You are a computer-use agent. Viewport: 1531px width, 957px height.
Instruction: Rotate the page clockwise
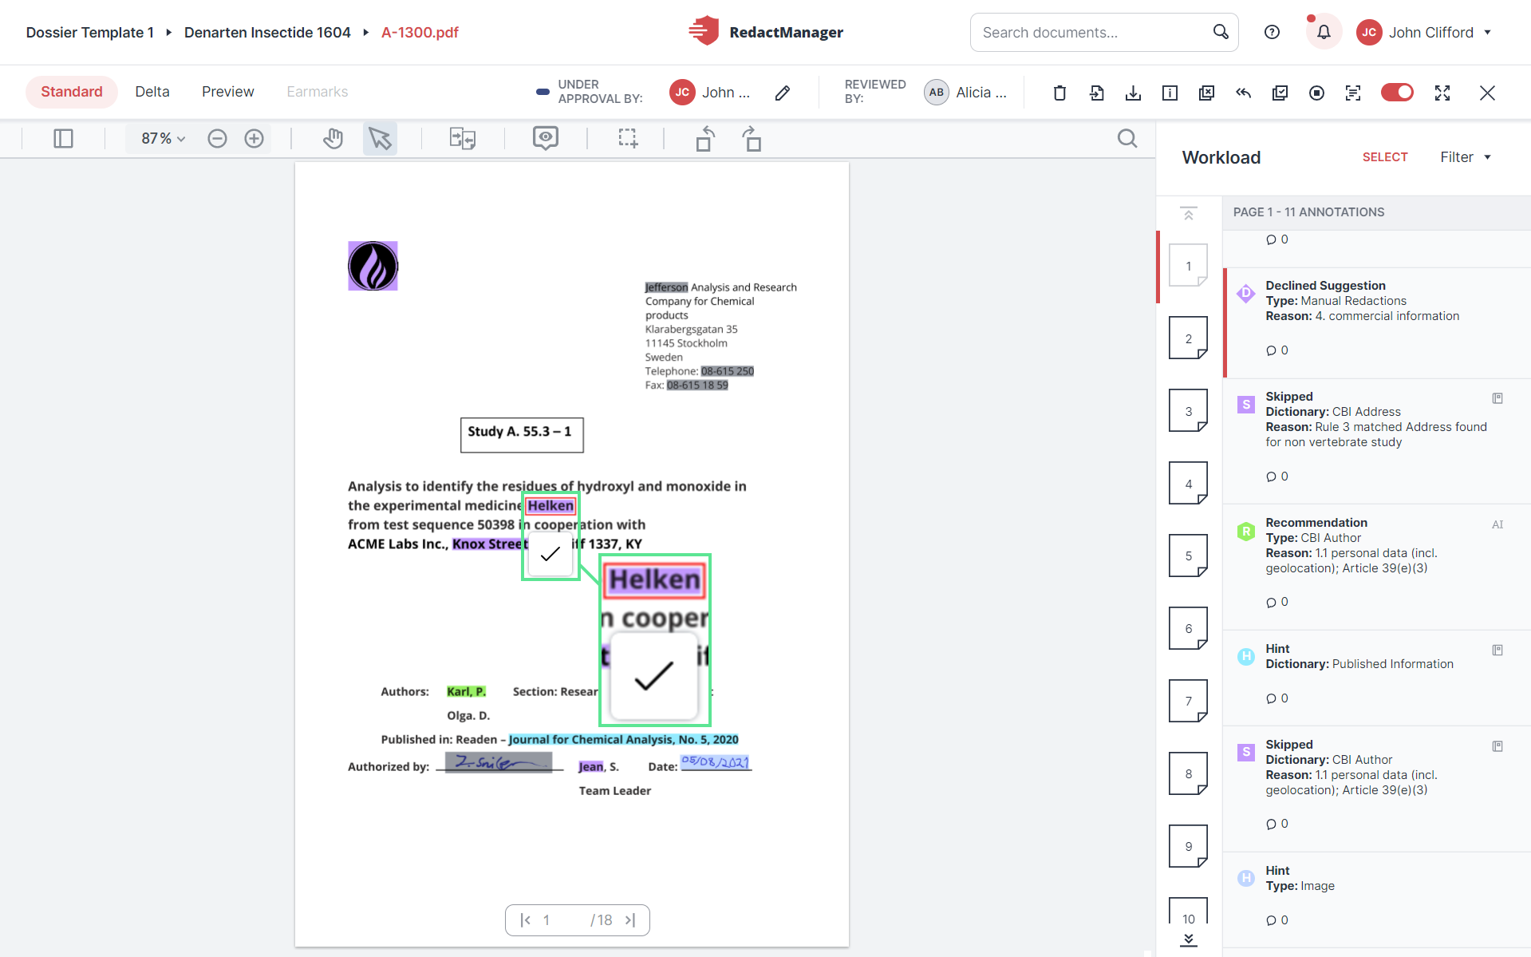(751, 138)
